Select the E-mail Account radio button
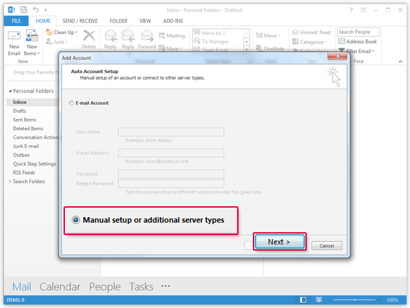 72,103
